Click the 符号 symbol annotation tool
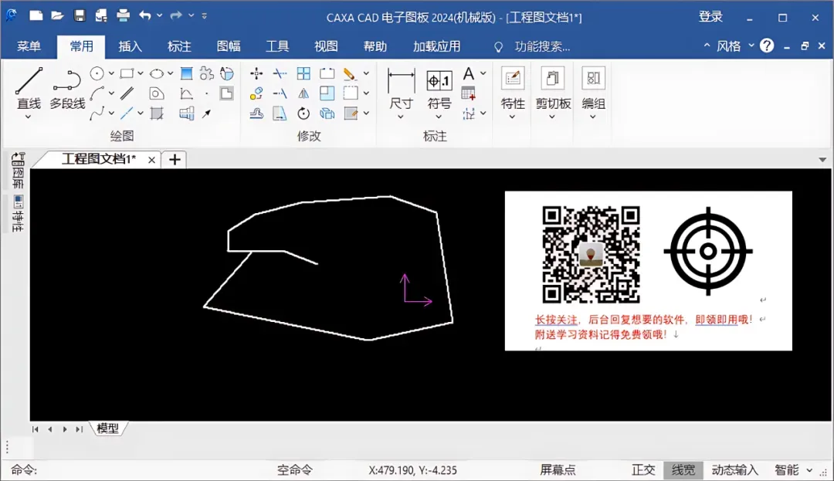 (439, 88)
